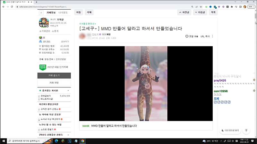
Task: Open the green mail extension icon
Action: [206, 7]
